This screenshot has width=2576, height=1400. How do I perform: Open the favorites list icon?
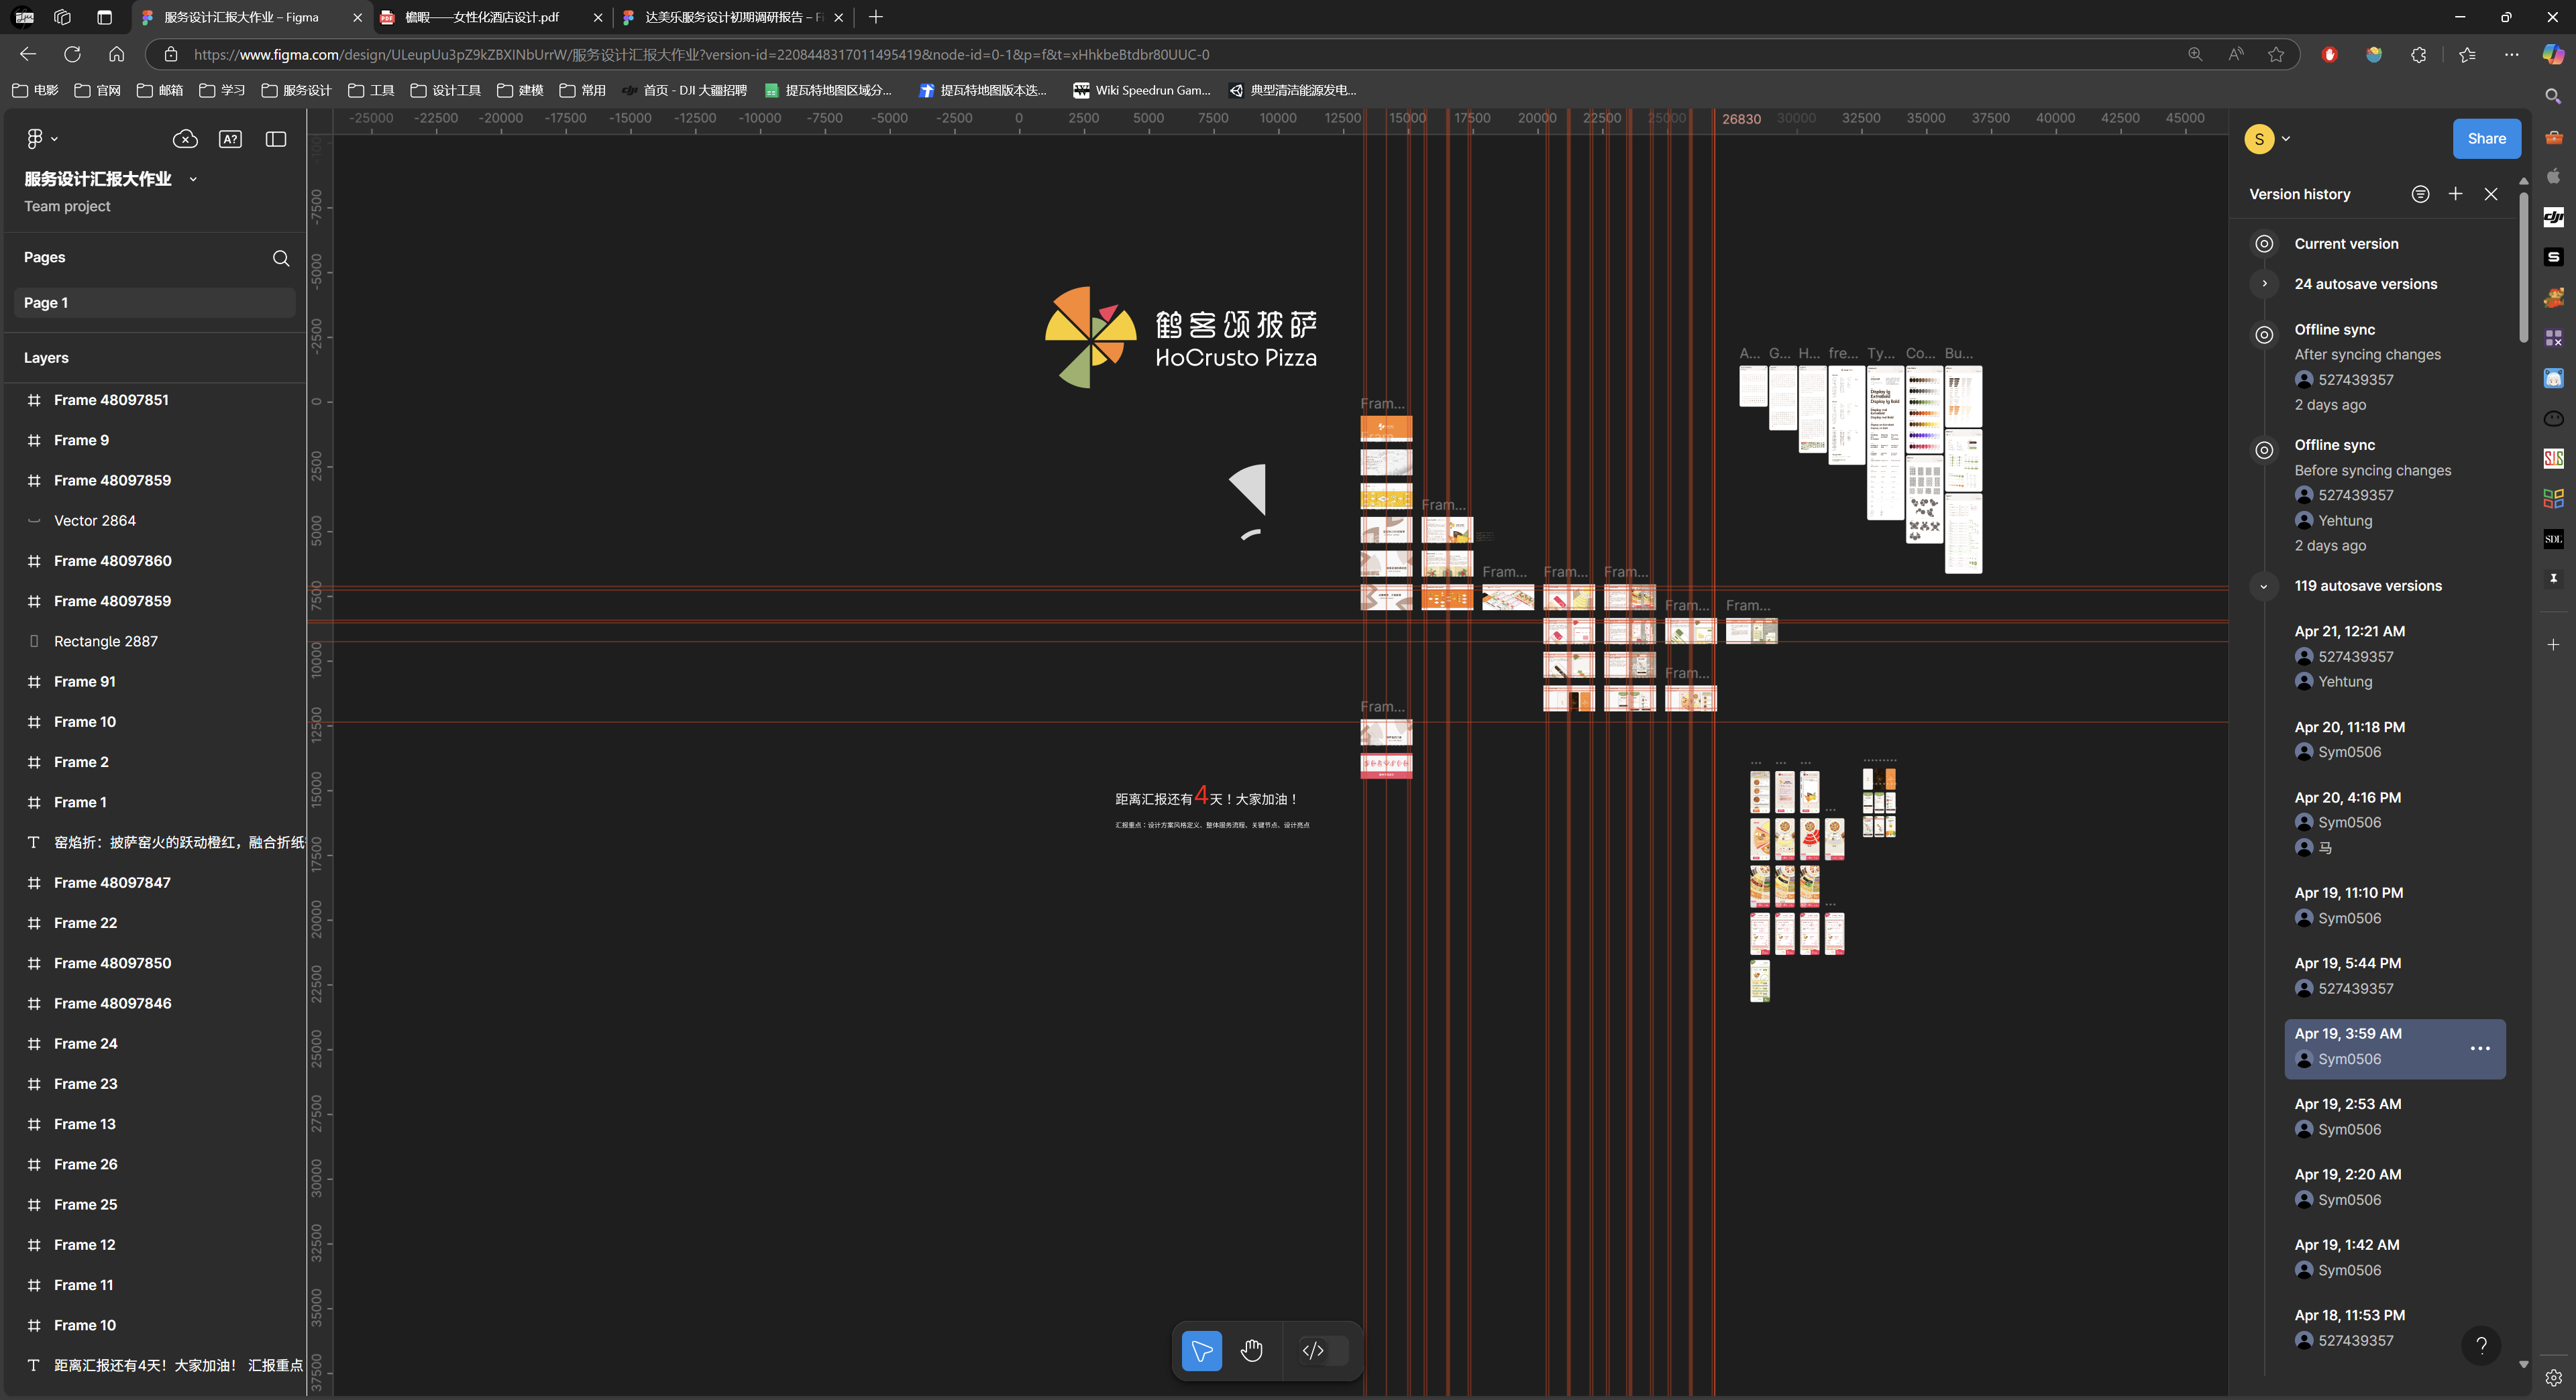[2467, 54]
